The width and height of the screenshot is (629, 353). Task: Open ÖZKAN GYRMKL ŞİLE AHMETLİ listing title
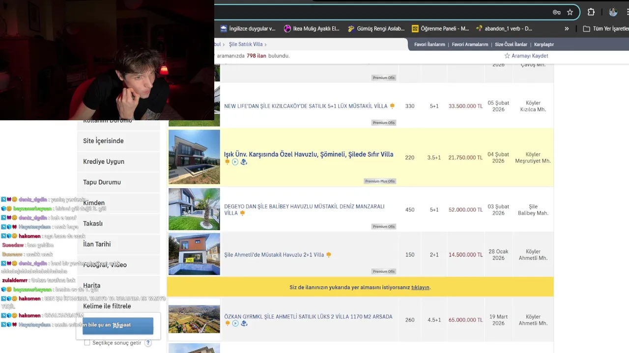(x=308, y=317)
